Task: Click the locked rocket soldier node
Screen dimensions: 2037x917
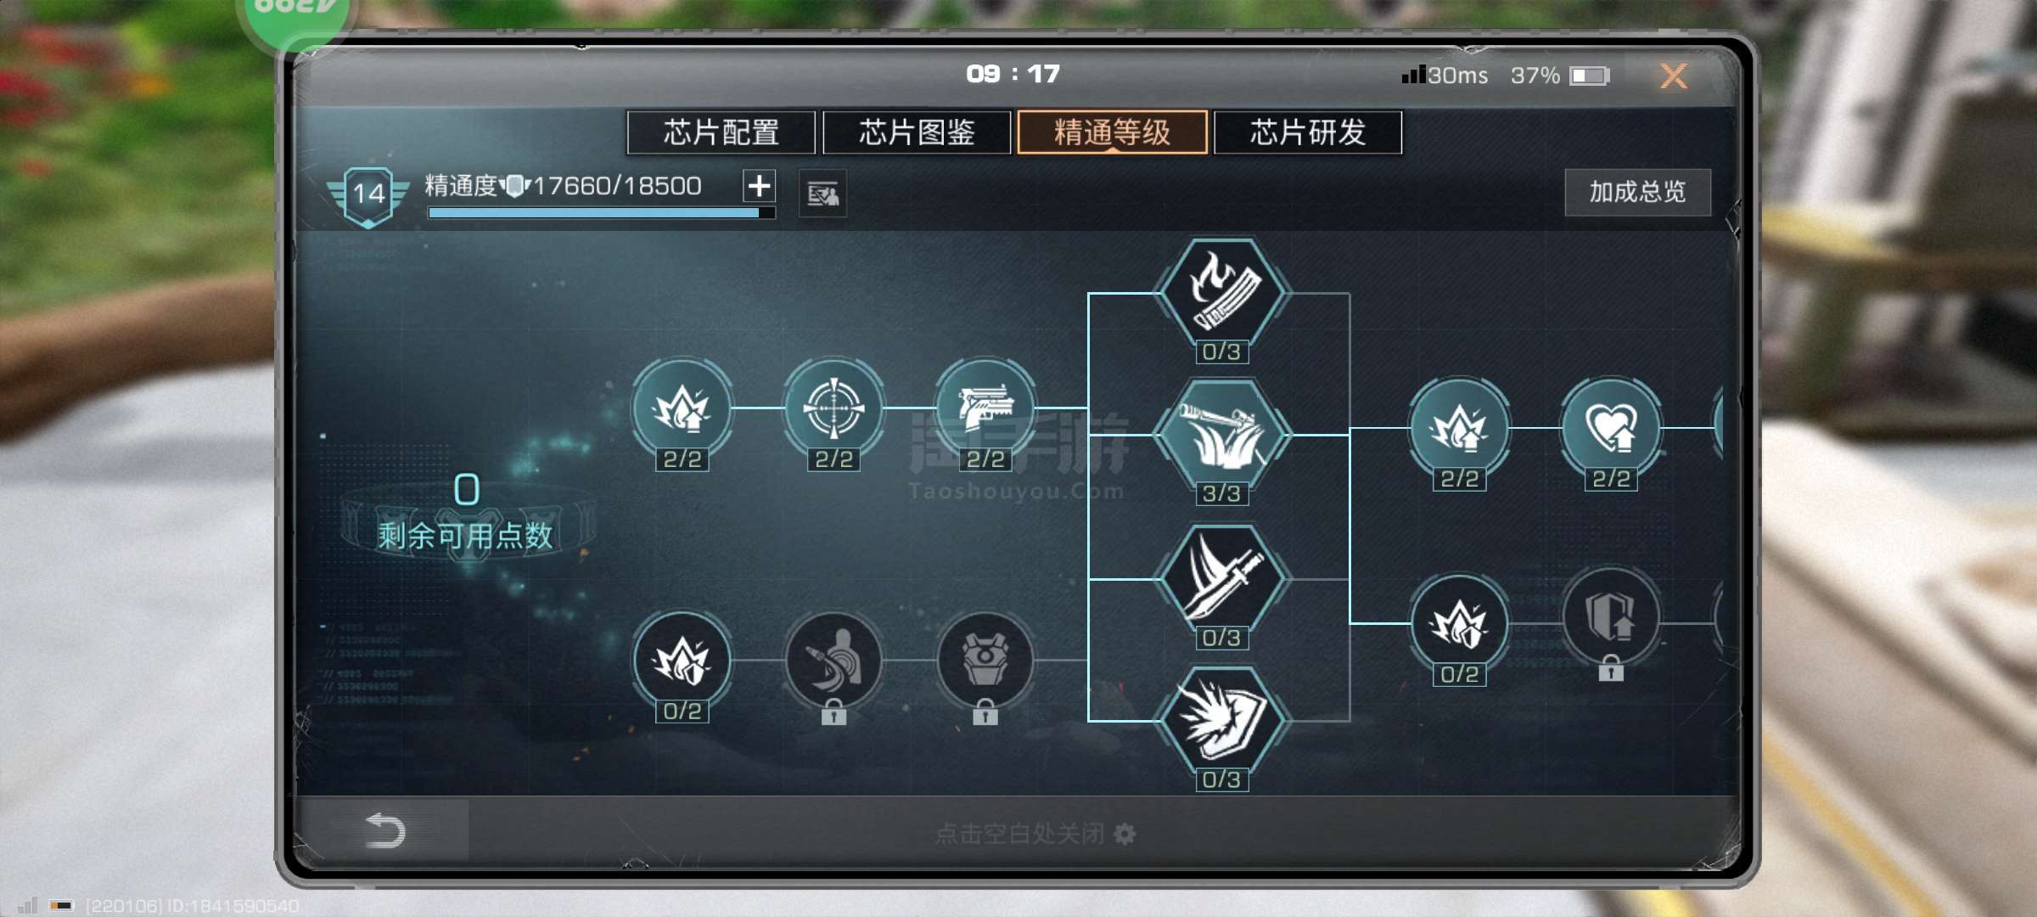Action: pos(833,661)
